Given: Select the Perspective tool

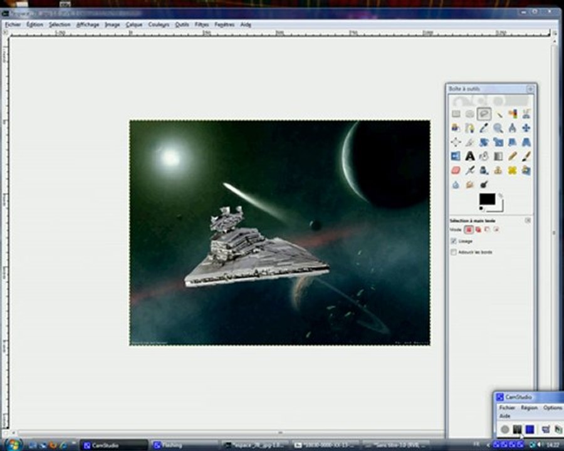Looking at the screenshot, I should (526, 142).
